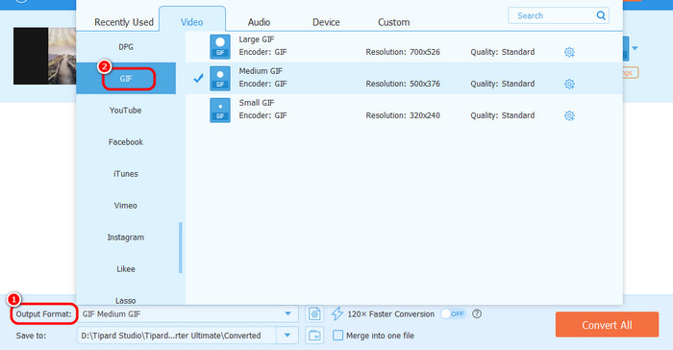
Task: Select the GIF format category
Action: point(126,79)
